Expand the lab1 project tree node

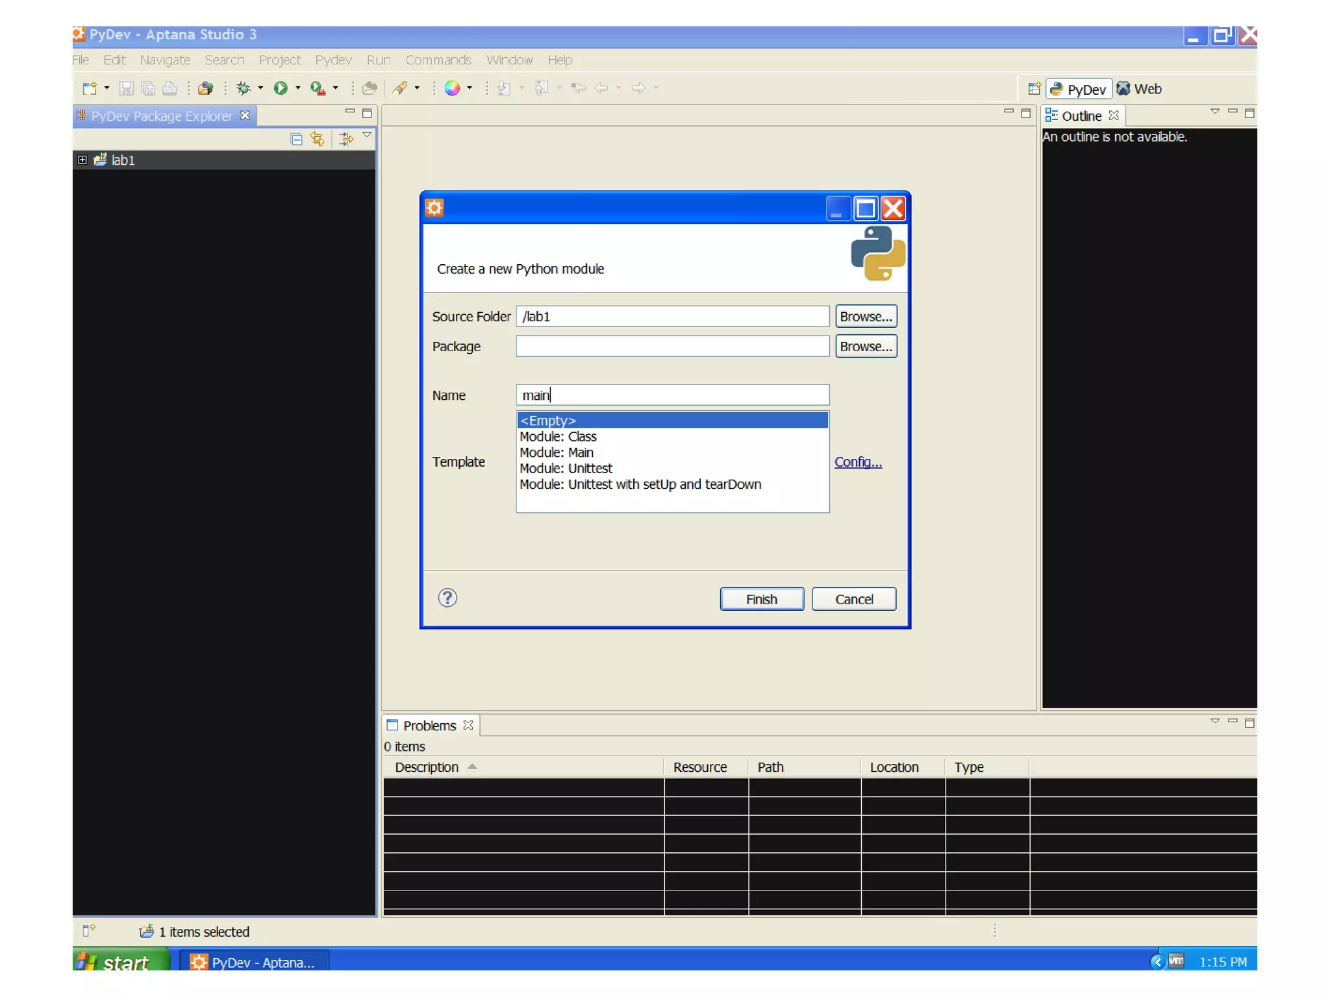coord(82,160)
